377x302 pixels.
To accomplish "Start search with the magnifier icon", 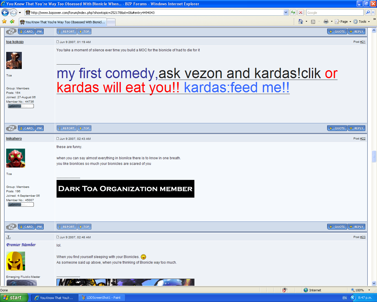I will [368, 12].
